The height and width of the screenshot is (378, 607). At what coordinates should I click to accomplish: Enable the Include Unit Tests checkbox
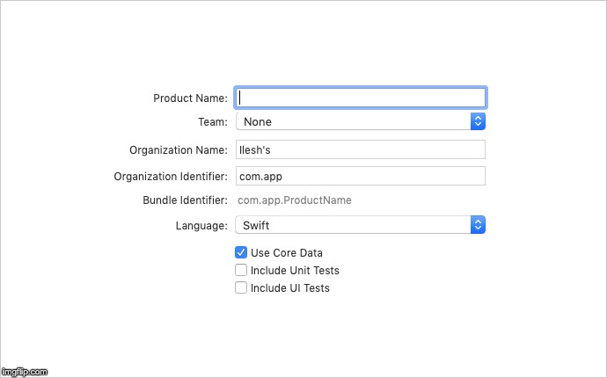point(241,271)
